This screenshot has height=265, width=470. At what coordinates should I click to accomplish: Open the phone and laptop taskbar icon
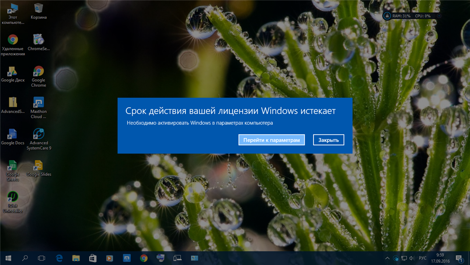click(x=178, y=258)
